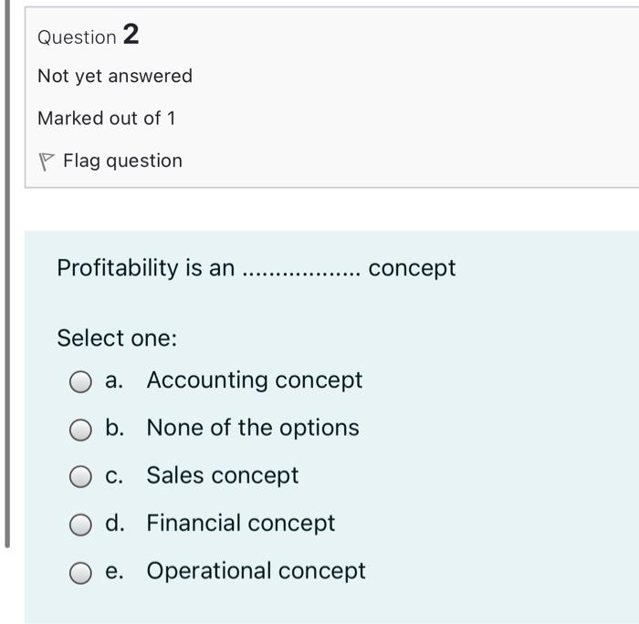Click the flag icon beside Flag question
The image size is (639, 624).
click(46, 161)
